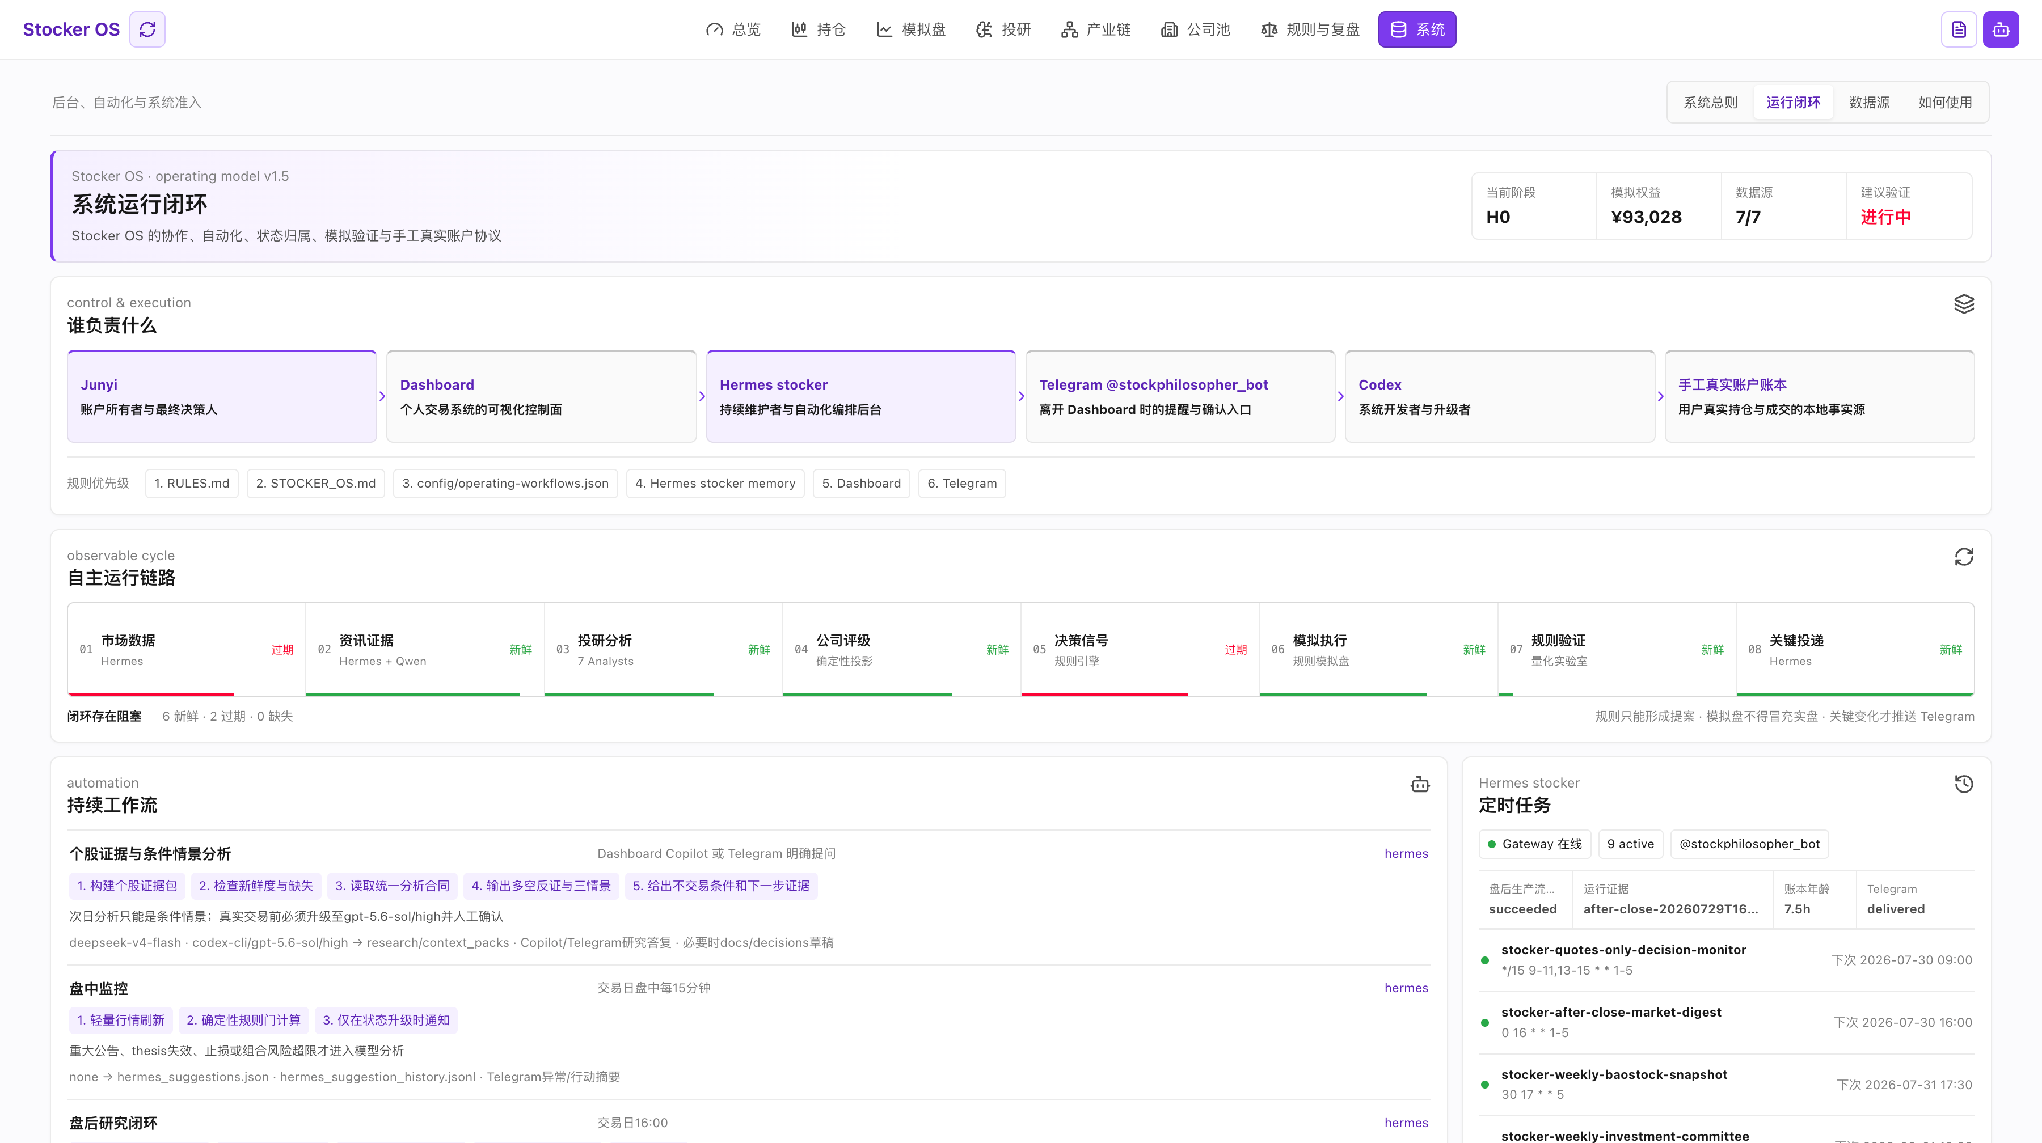Click the 4. 输出多空反证与三情景 chip
Image resolution: width=2042 pixels, height=1143 pixels.
(542, 886)
